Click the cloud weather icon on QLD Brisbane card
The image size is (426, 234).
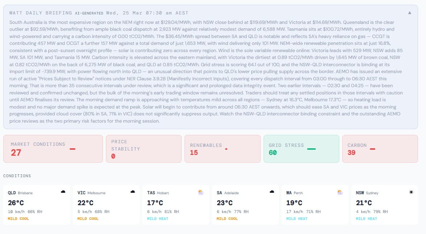coord(63,192)
